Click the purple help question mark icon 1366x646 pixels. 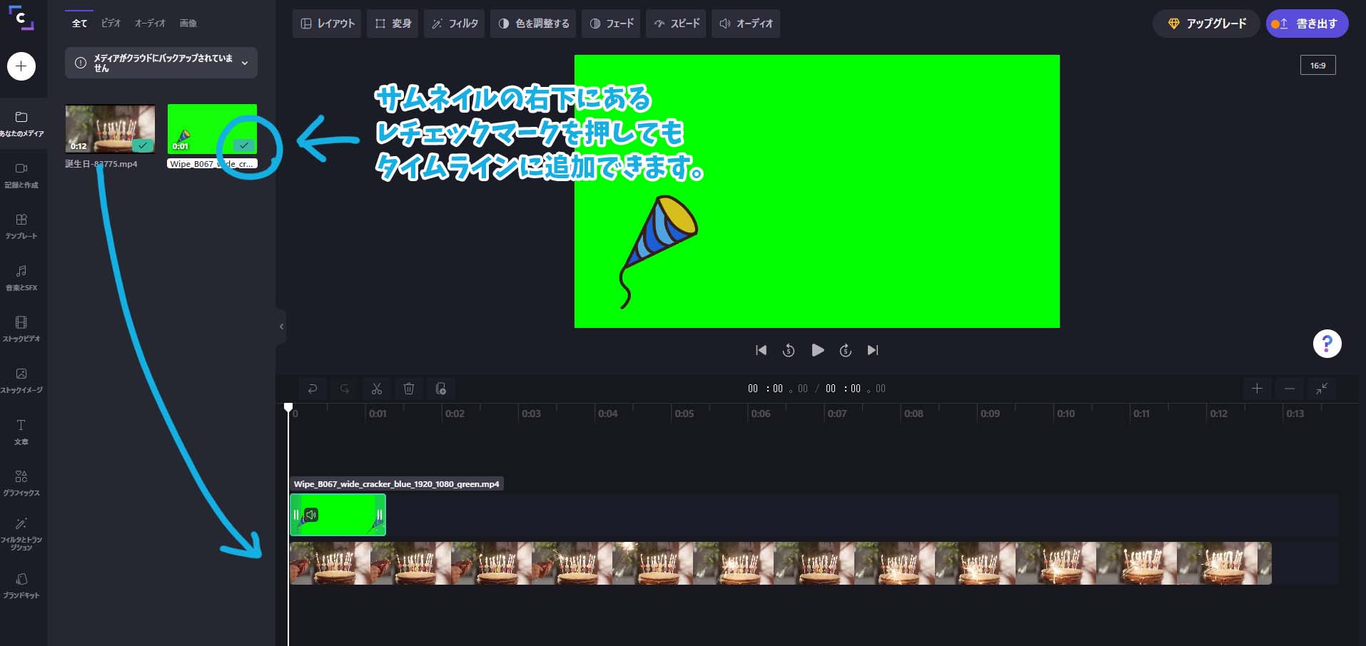click(1327, 344)
